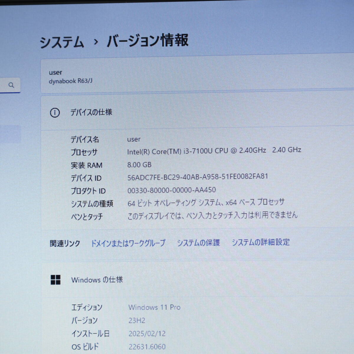354x354 pixels.
Task: Click the OS ビルド label
Action: [85, 347]
